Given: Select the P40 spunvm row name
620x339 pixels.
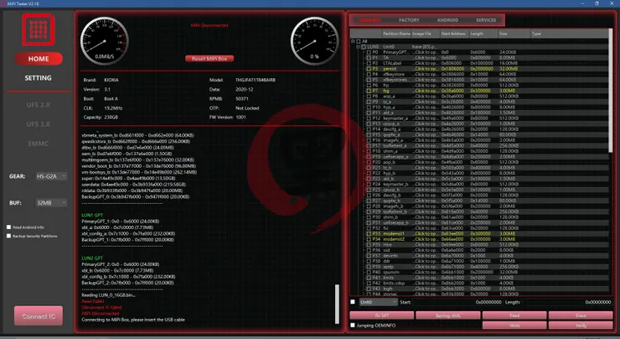Looking at the screenshot, I should click(x=391, y=272).
